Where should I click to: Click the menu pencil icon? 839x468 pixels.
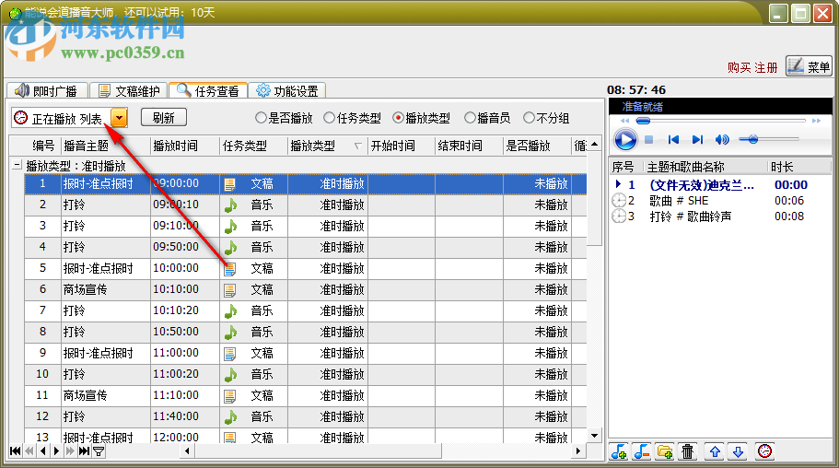pyautogui.click(x=797, y=65)
